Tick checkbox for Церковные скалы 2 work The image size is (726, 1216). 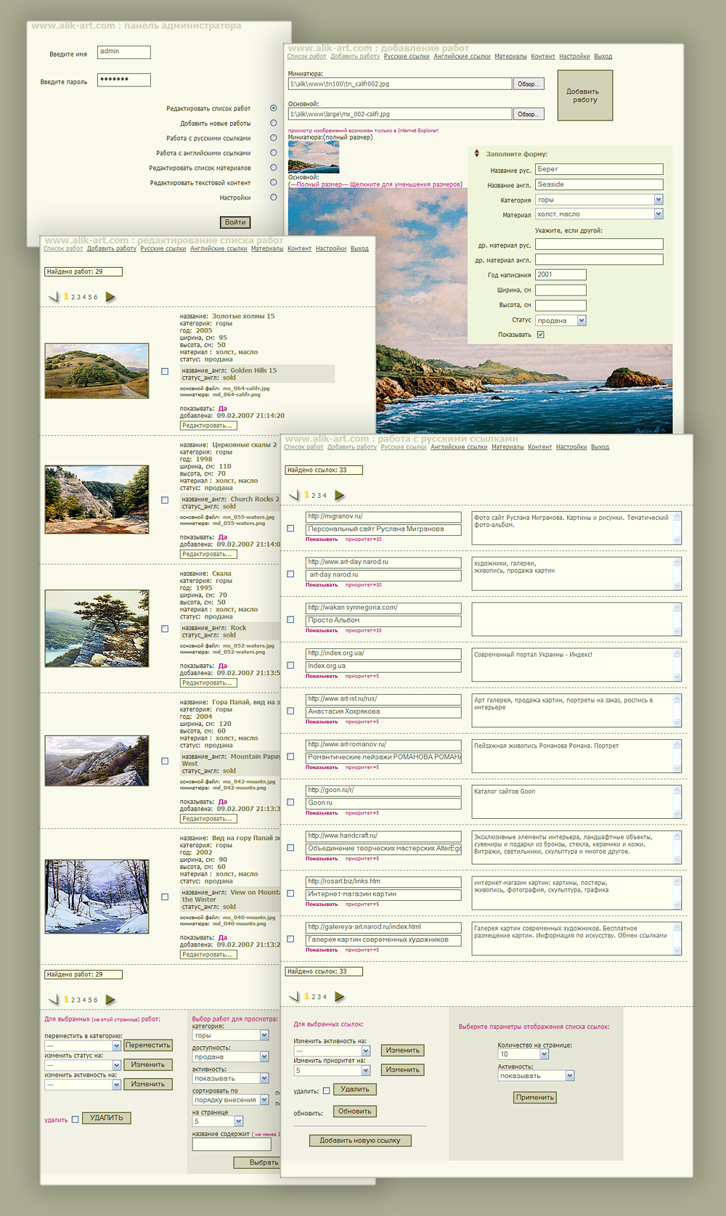click(165, 500)
